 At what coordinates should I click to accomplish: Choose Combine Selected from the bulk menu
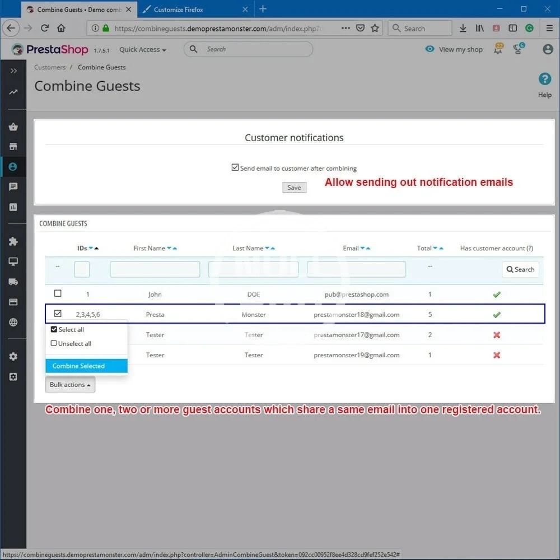pos(78,366)
